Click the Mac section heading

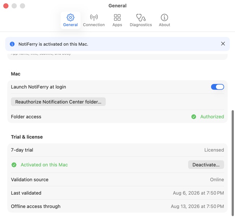point(16,74)
